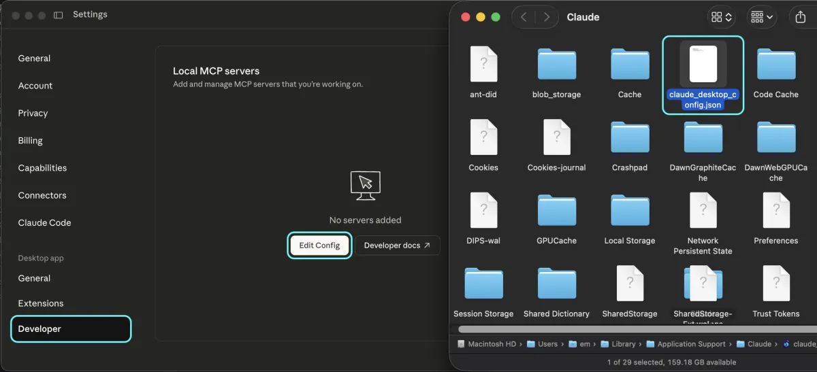Select the Crashpad folder
This screenshot has width=817, height=372.
[630, 145]
